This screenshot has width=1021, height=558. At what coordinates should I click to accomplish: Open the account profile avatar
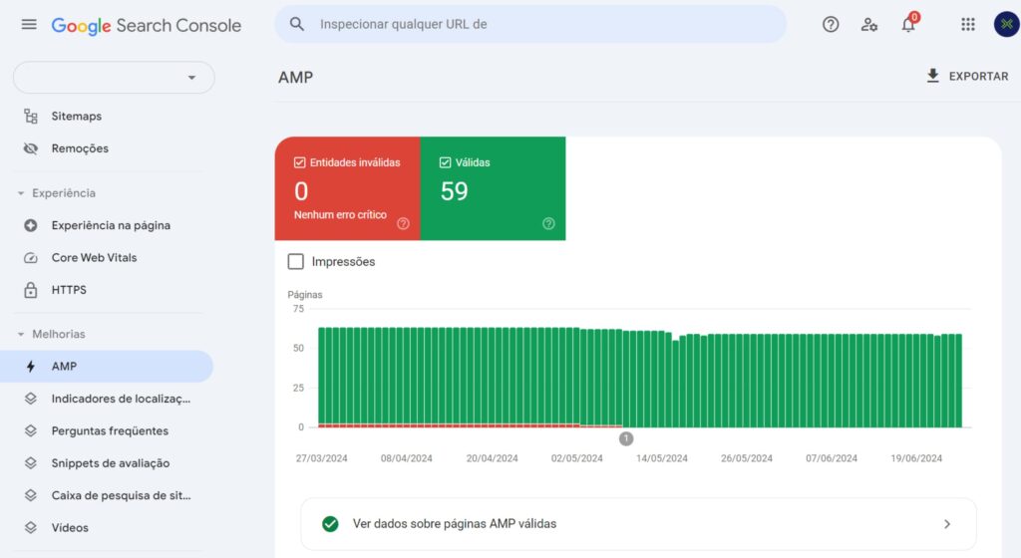(x=1006, y=24)
